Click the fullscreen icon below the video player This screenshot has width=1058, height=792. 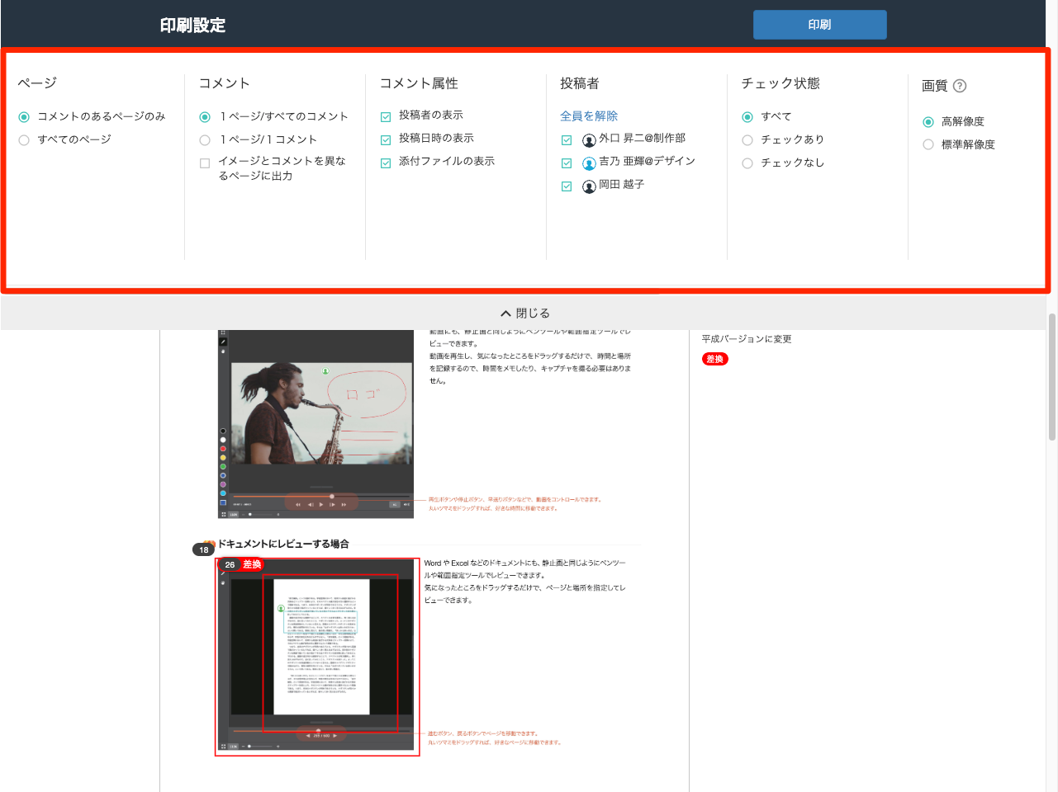223,515
